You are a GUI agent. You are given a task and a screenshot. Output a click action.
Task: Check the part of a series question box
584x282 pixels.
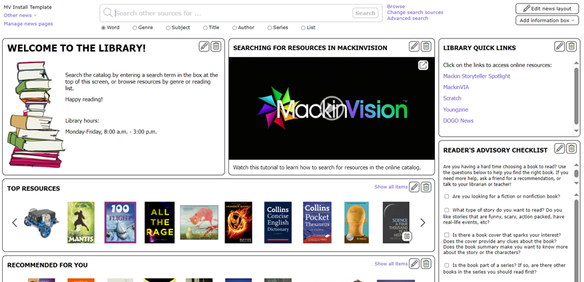coord(447,265)
